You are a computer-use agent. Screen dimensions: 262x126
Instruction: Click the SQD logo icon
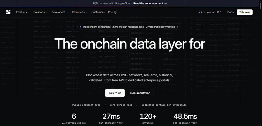(x=8, y=12)
